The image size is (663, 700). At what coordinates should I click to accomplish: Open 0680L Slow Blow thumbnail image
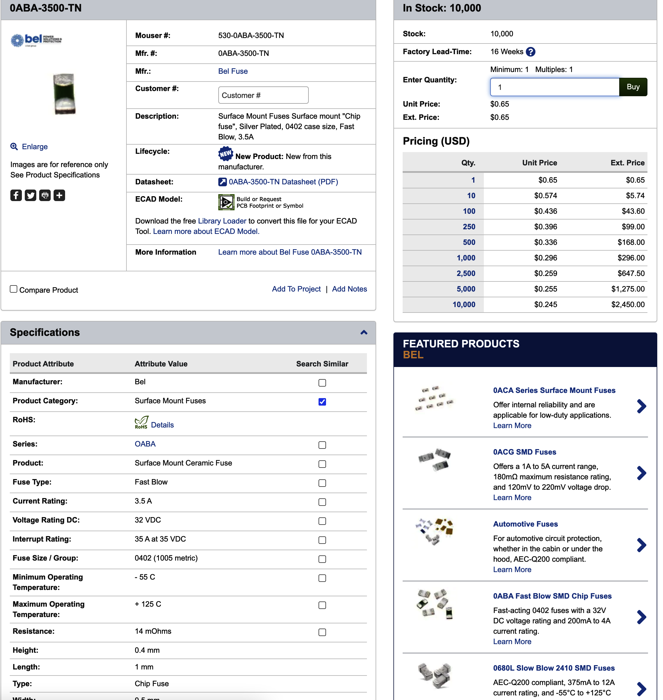[434, 676]
